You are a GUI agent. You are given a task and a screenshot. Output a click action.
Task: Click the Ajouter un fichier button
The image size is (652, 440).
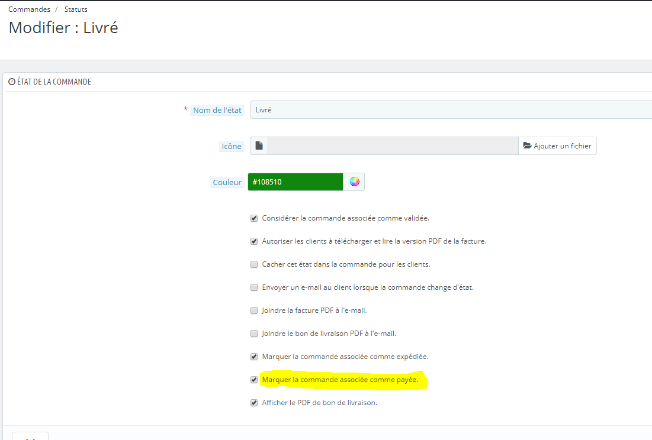point(557,145)
